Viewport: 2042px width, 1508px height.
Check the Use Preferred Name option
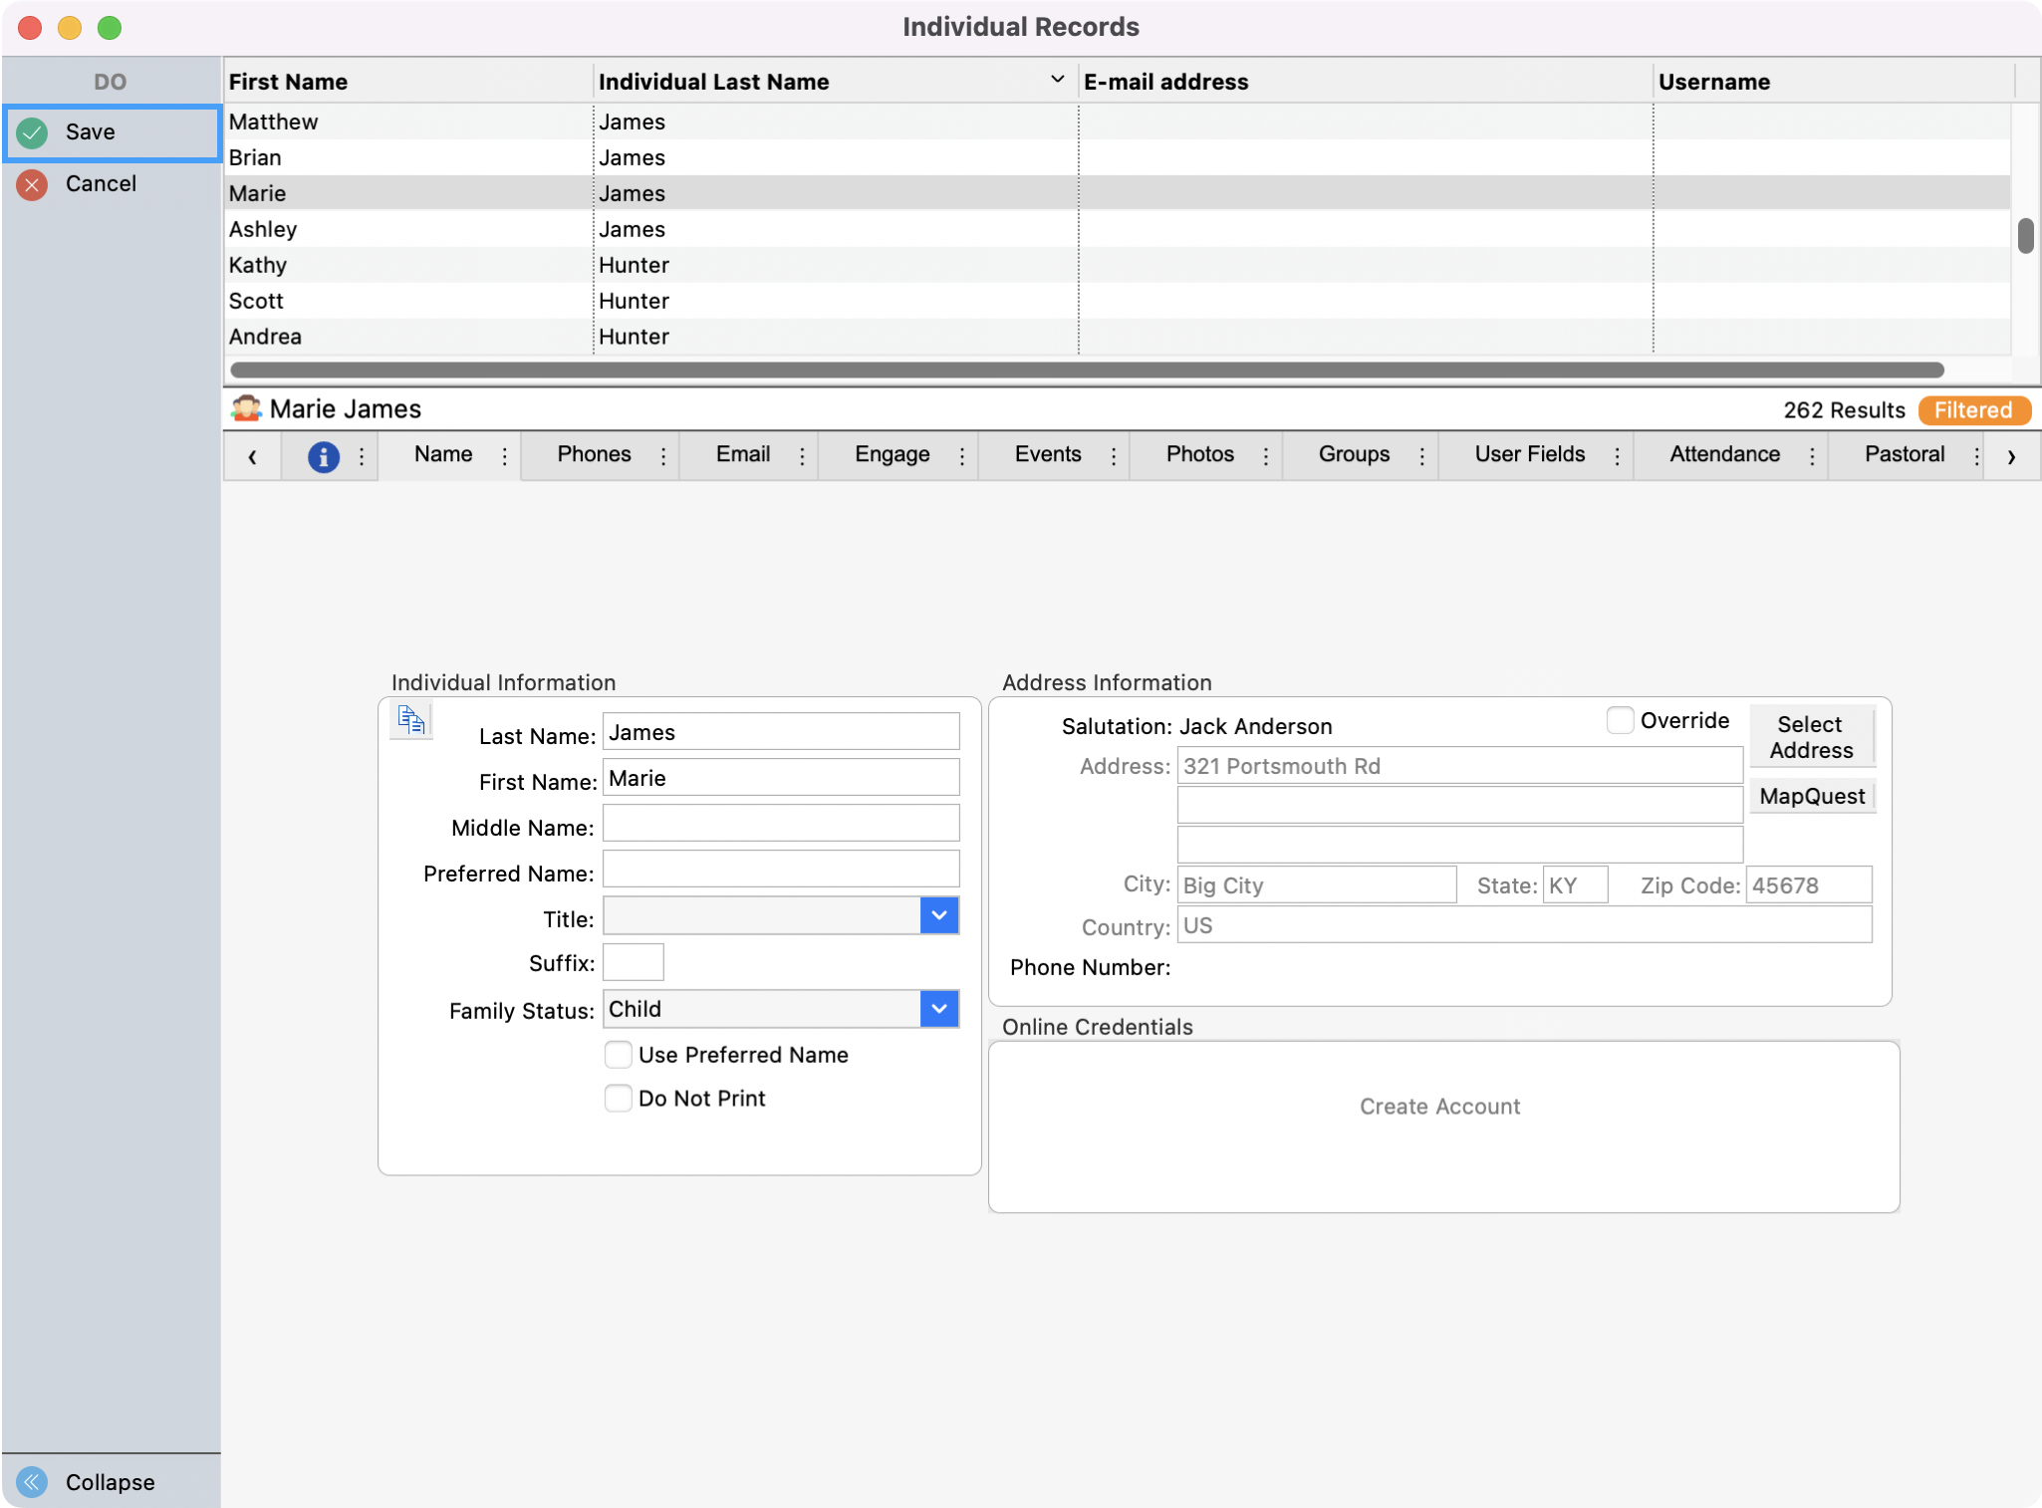coord(618,1054)
